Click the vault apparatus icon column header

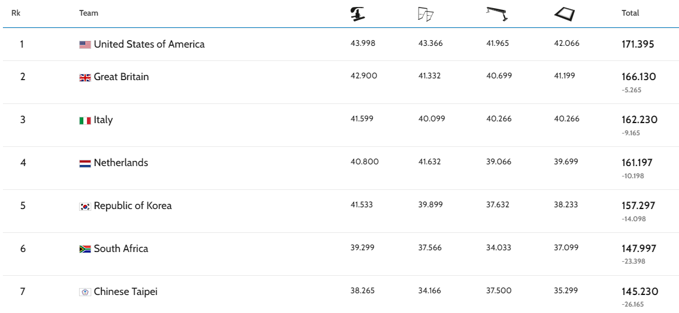pyautogui.click(x=357, y=13)
